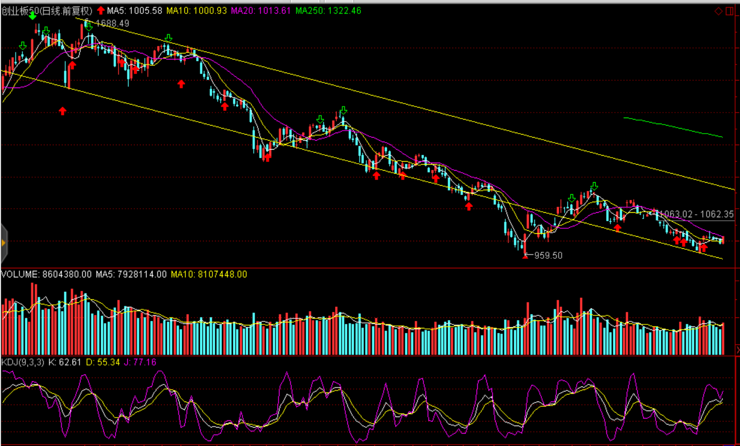The width and height of the screenshot is (740, 446).
Task: Click the green sell arrow above the 1688.49 high
Action: click(88, 25)
